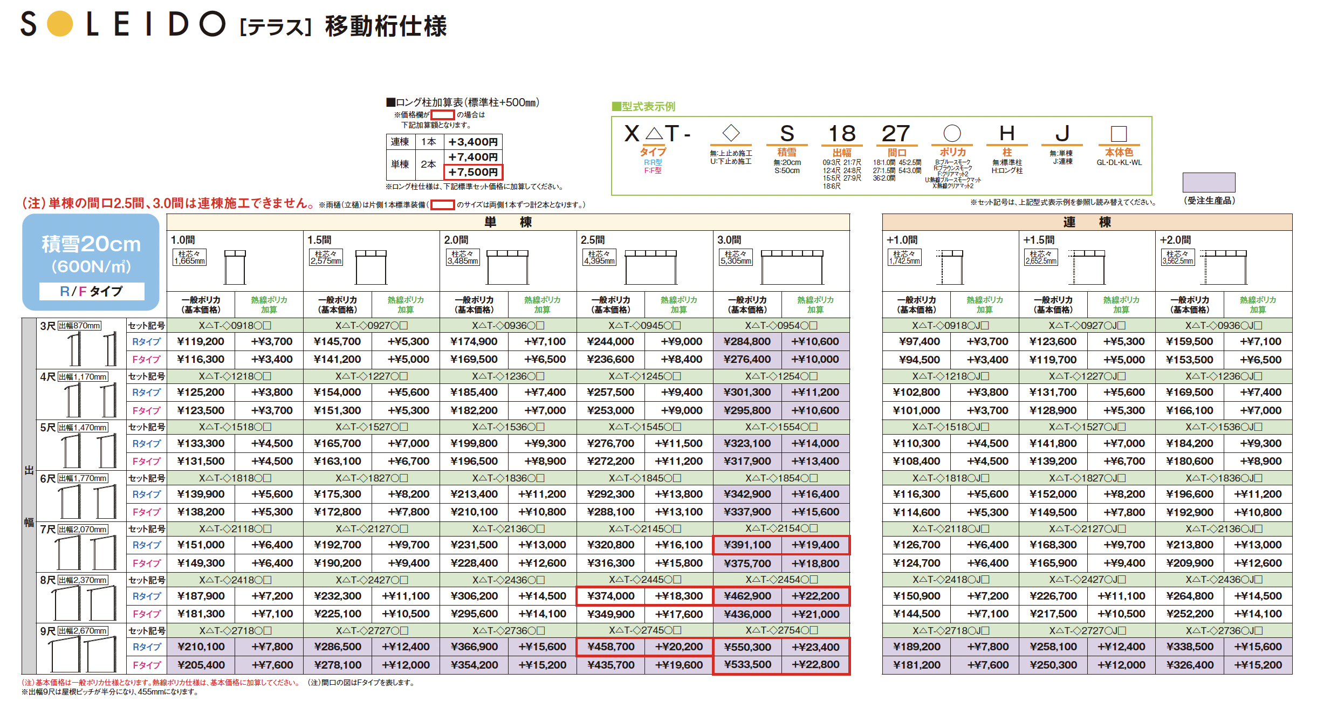Click set code X△T-◇2754○□

coord(781,630)
